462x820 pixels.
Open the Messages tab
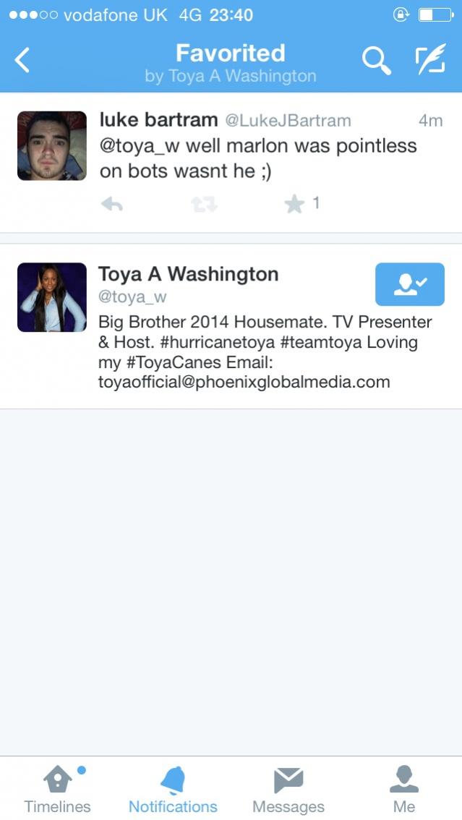click(x=288, y=790)
